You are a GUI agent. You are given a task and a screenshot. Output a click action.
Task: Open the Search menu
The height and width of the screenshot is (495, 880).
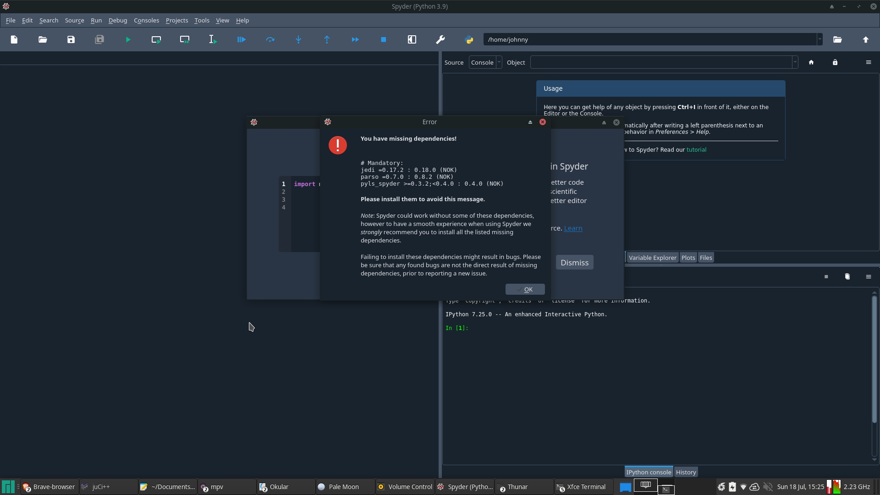coord(49,21)
